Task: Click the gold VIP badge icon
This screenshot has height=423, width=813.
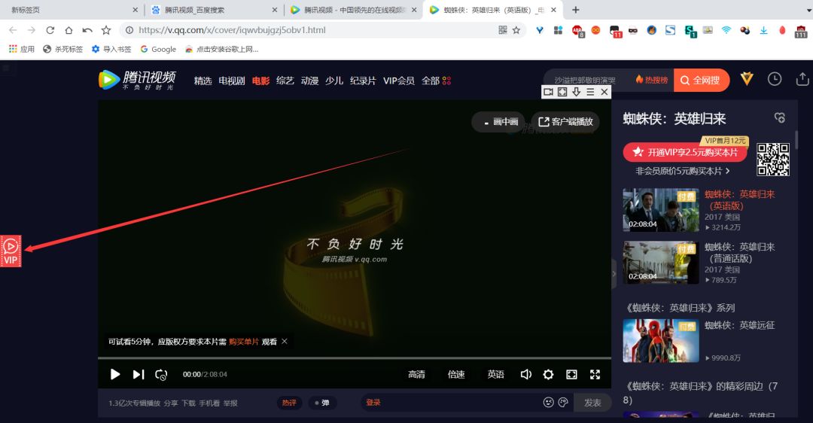Action: click(x=747, y=79)
